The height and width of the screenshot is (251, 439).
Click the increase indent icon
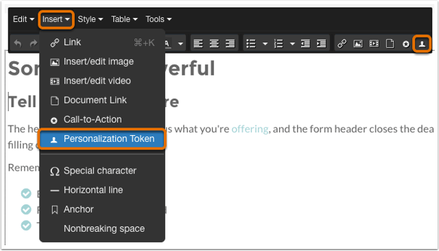[x=322, y=43]
